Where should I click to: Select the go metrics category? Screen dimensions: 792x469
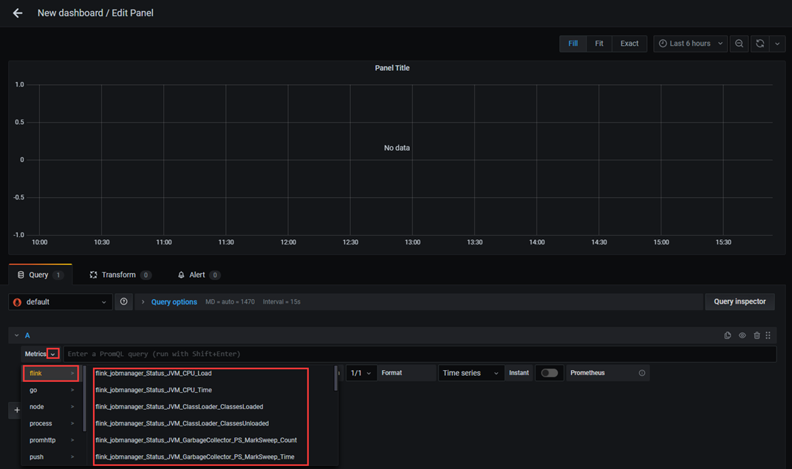[x=50, y=390]
